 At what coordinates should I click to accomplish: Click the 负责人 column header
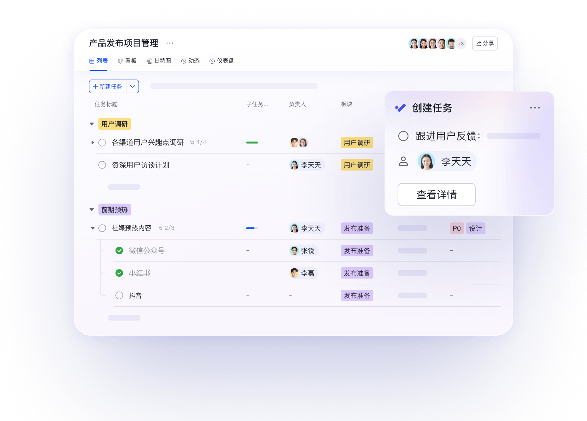(297, 104)
